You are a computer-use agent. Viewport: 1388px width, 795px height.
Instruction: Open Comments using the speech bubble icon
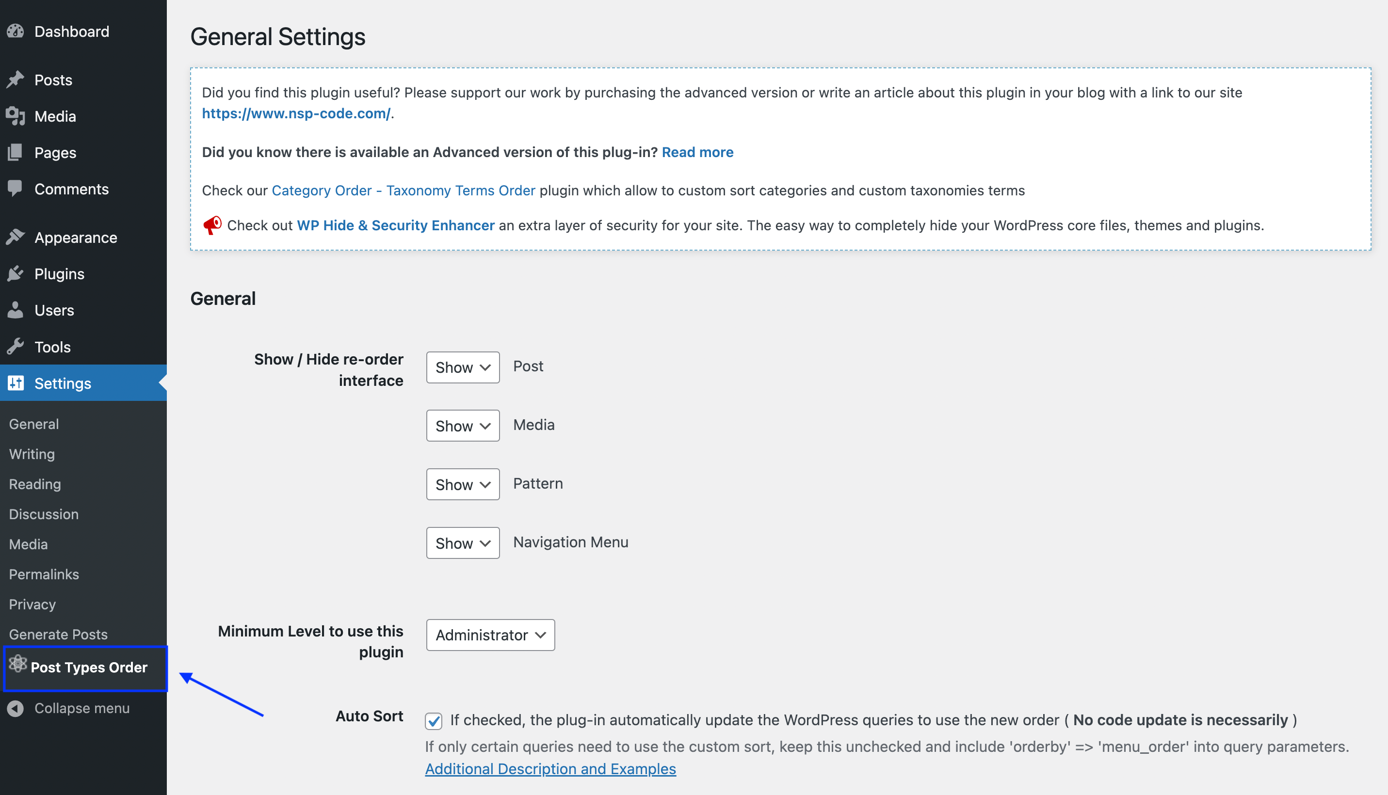(x=16, y=189)
